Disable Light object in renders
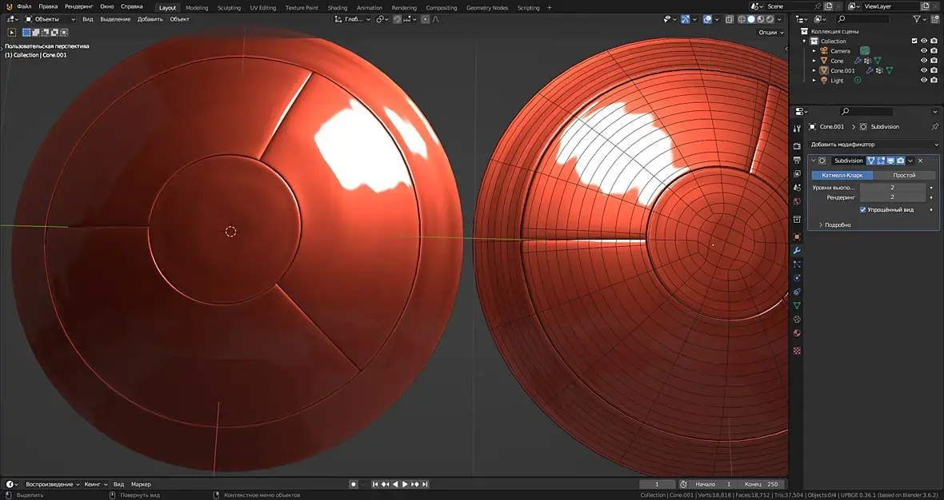Image resolution: width=944 pixels, height=500 pixels. coord(934,81)
